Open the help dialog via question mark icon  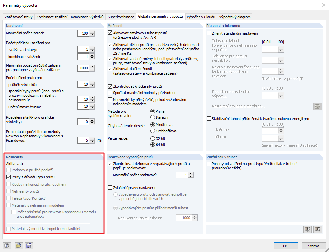click(x=7, y=246)
